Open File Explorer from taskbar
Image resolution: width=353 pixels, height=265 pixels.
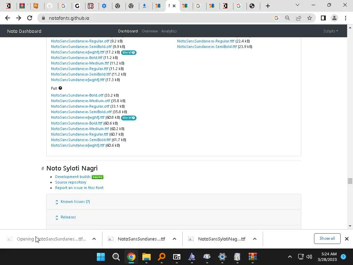point(146,257)
